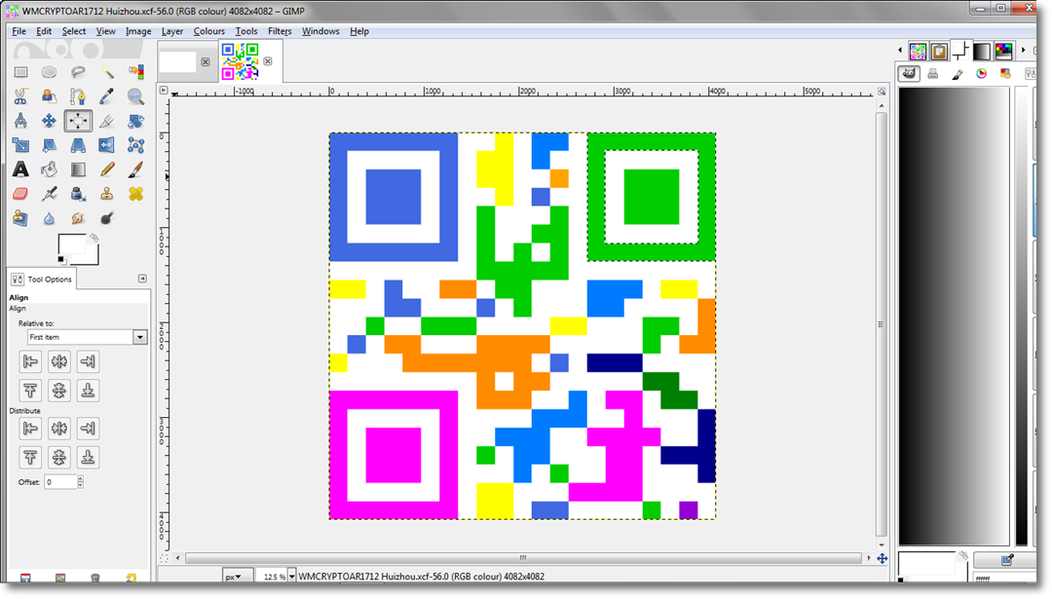Select the Heal tool
Viewport: 1052px width, 599px height.
(x=135, y=194)
